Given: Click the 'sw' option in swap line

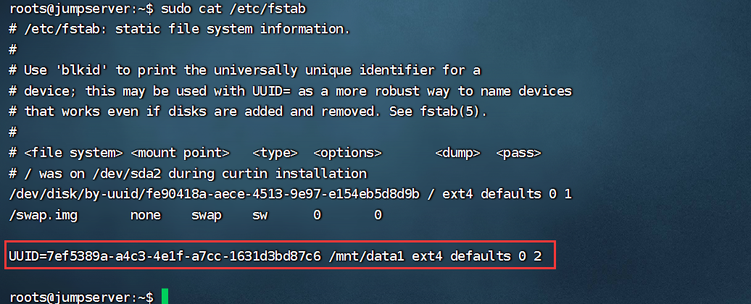Looking at the screenshot, I should tap(260, 215).
